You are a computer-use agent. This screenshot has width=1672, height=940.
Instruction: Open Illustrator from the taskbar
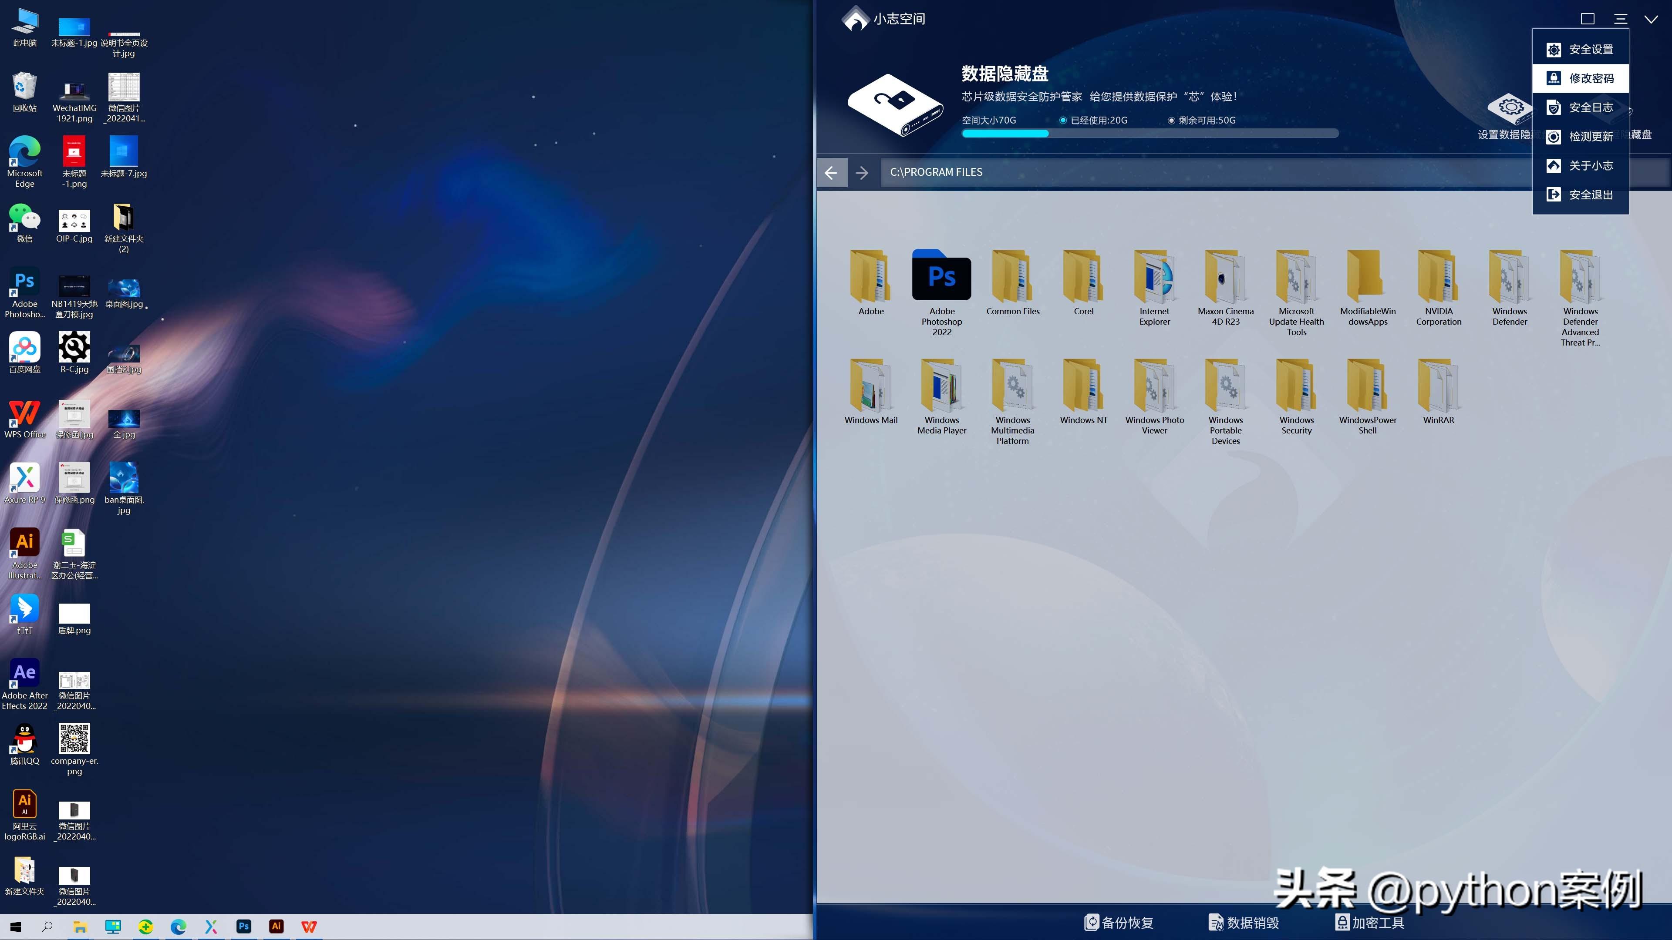(x=276, y=927)
